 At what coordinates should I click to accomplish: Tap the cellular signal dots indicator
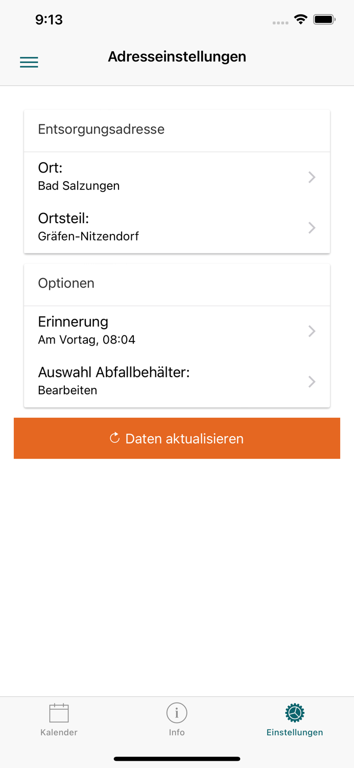click(280, 22)
